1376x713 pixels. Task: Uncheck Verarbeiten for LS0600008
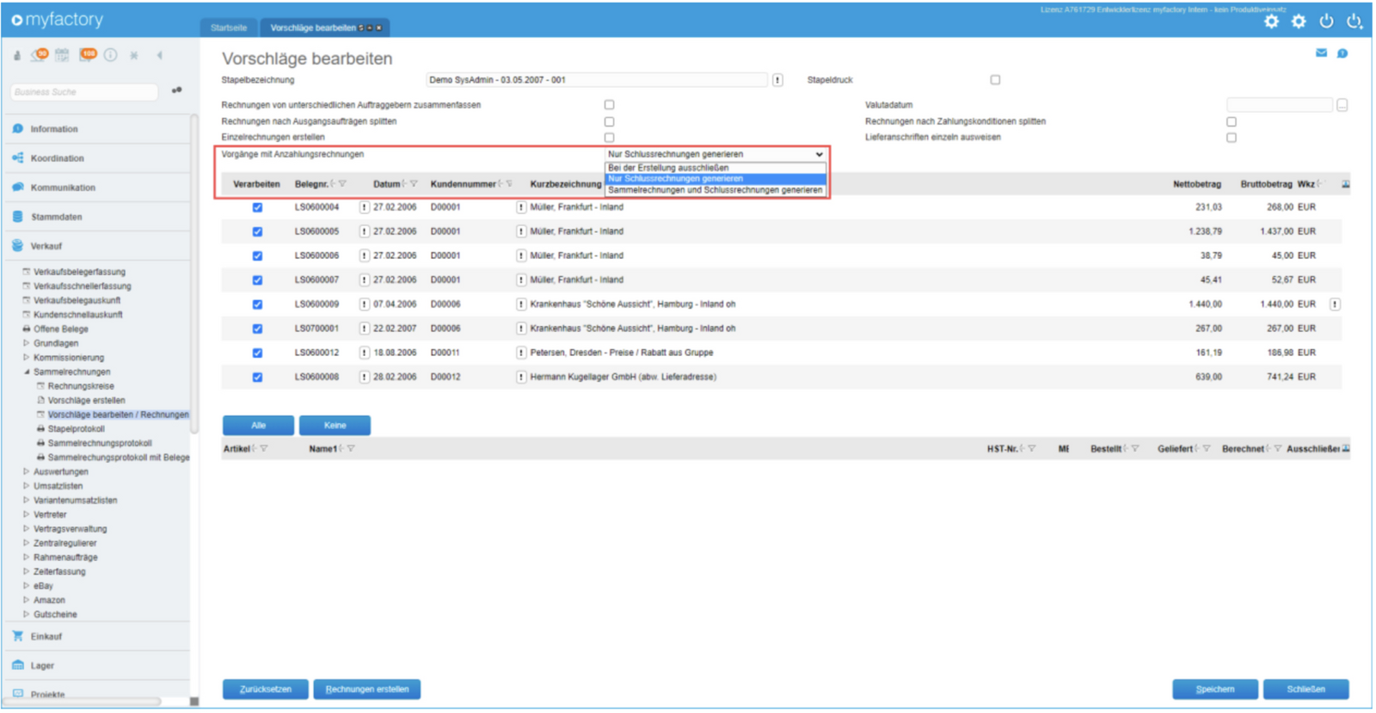257,378
